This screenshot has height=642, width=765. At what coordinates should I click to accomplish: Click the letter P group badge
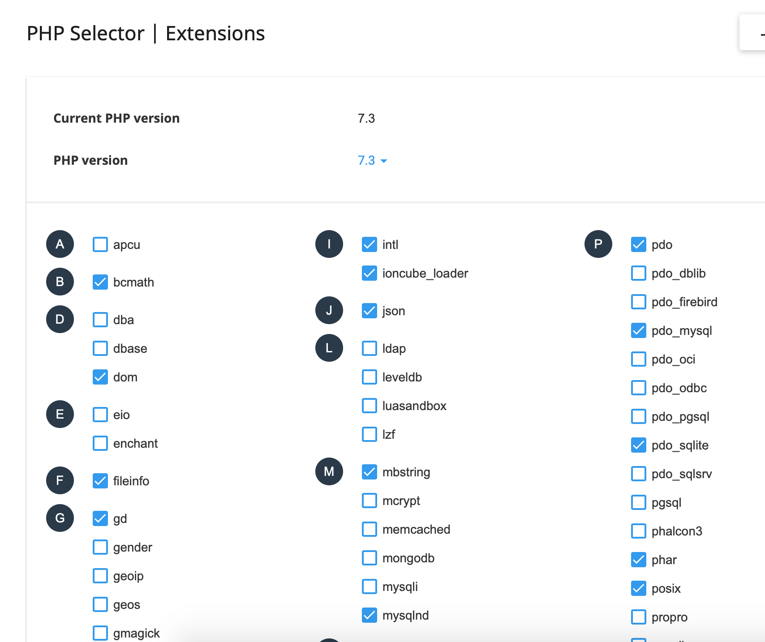[598, 244]
